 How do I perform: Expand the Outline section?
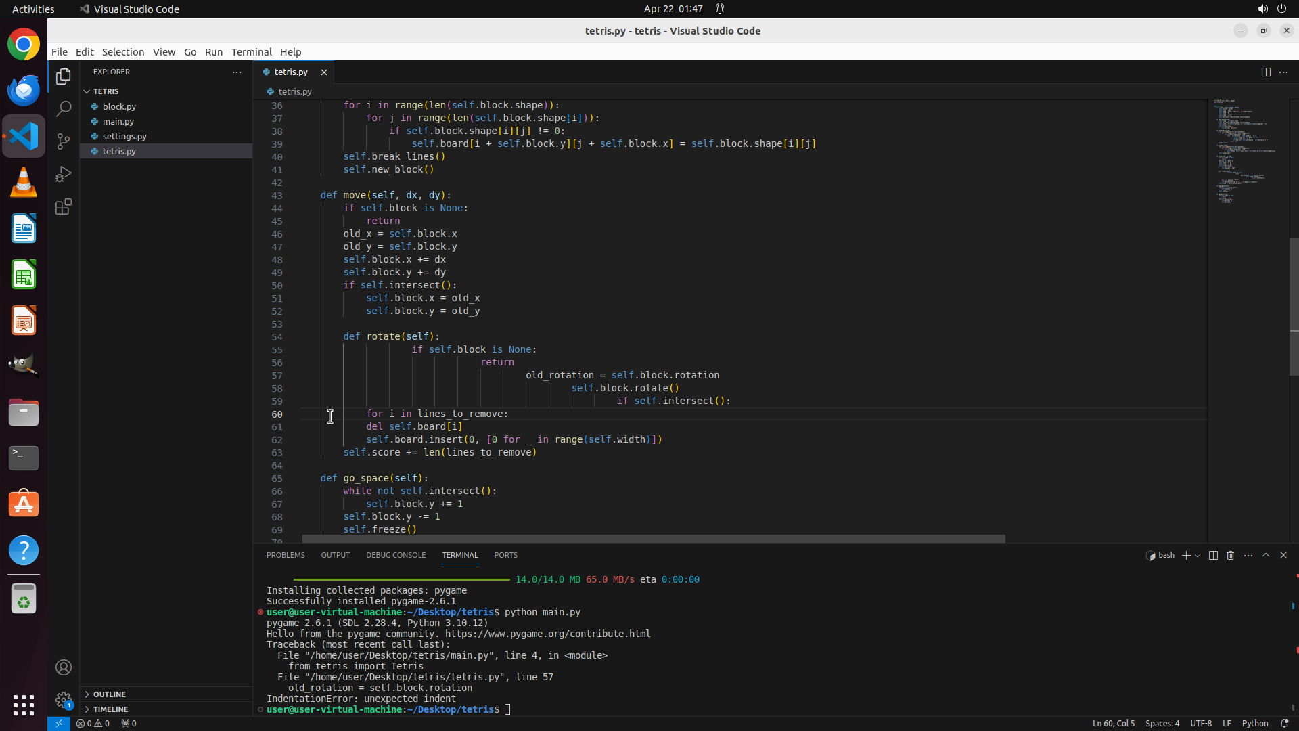click(109, 694)
